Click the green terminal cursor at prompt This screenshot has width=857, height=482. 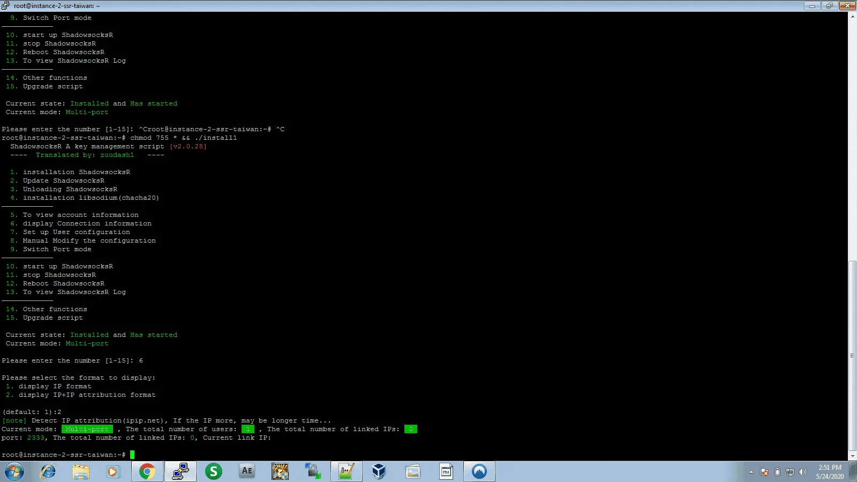(132, 455)
